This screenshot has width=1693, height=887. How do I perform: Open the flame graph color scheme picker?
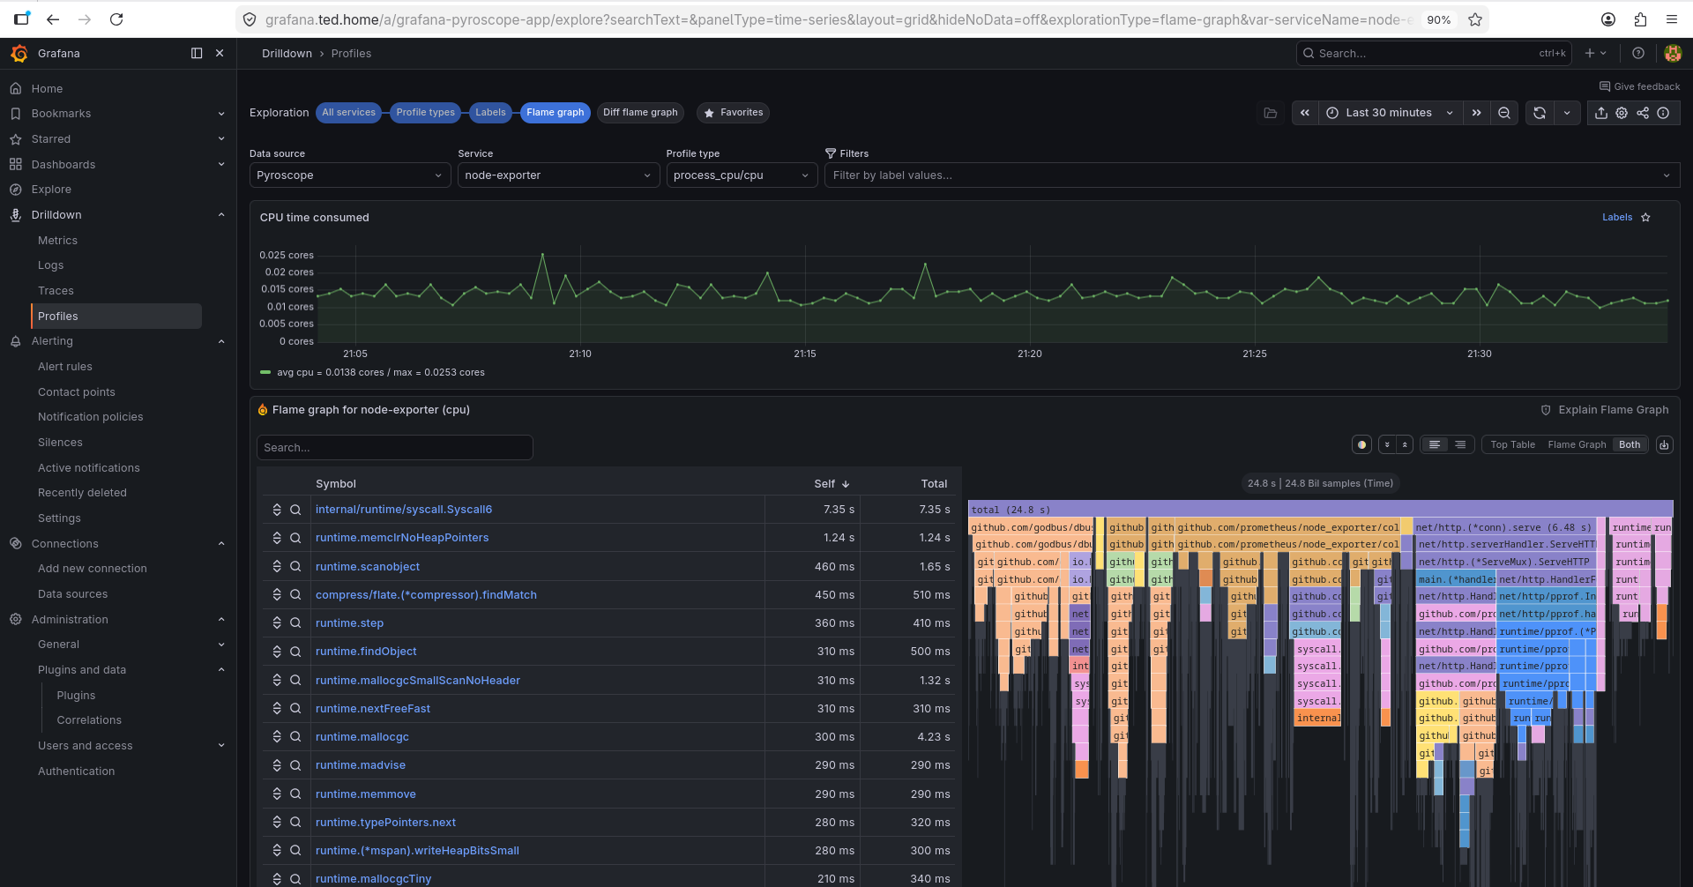(1362, 445)
